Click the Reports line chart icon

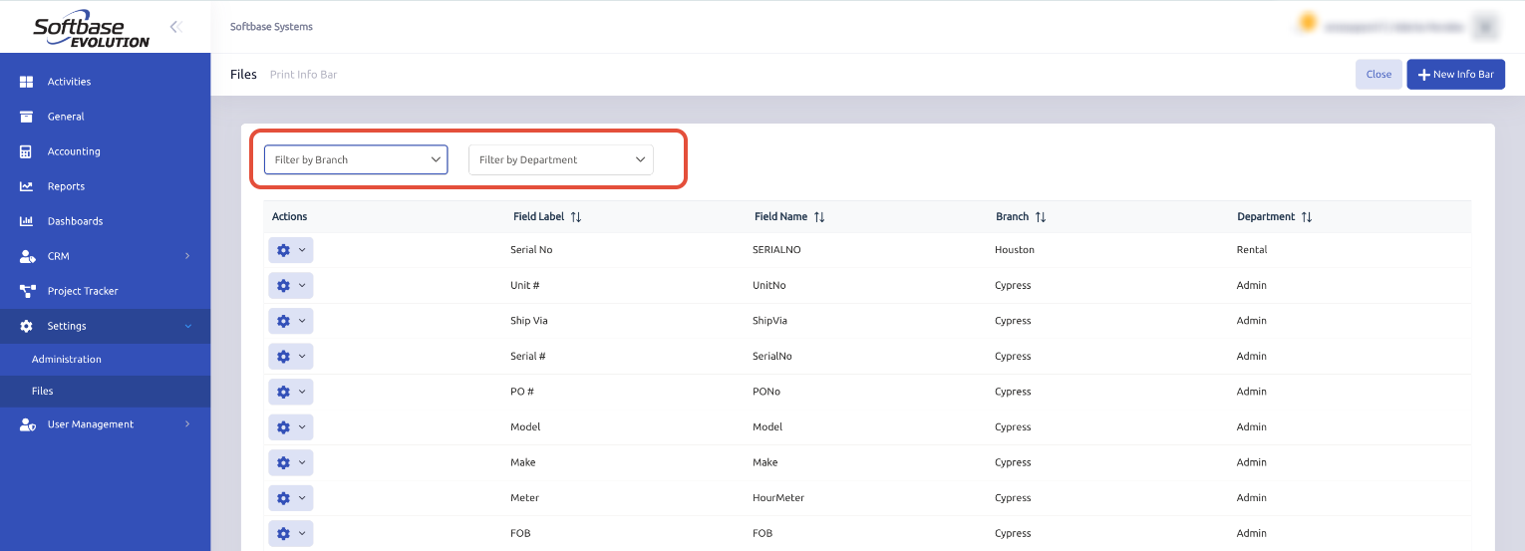click(x=27, y=186)
